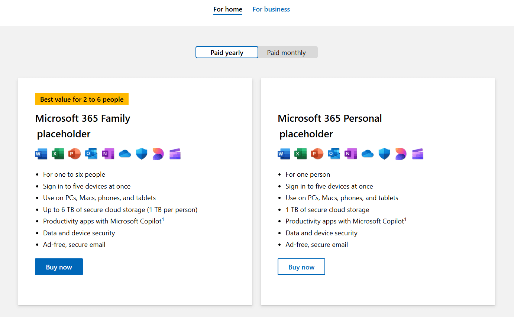The image size is (514, 317).
Task: Click the Defender shield icon in Personal plan
Action: [384, 154]
